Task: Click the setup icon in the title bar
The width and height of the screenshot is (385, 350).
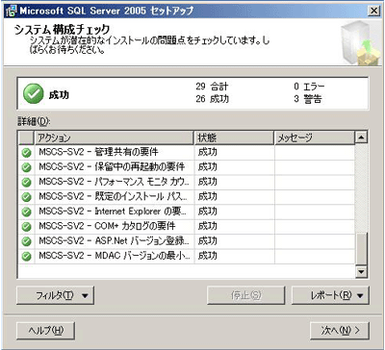Action: [x=11, y=11]
